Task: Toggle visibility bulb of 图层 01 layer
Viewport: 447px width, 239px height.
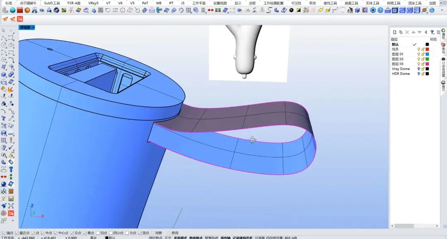Action: point(418,54)
